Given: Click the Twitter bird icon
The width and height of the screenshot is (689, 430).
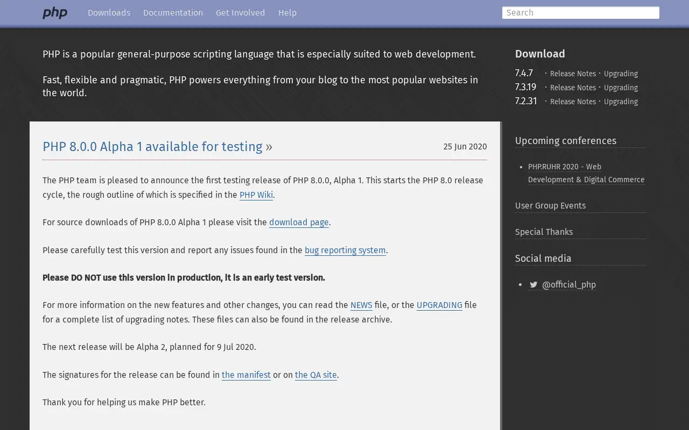Looking at the screenshot, I should click(x=533, y=285).
